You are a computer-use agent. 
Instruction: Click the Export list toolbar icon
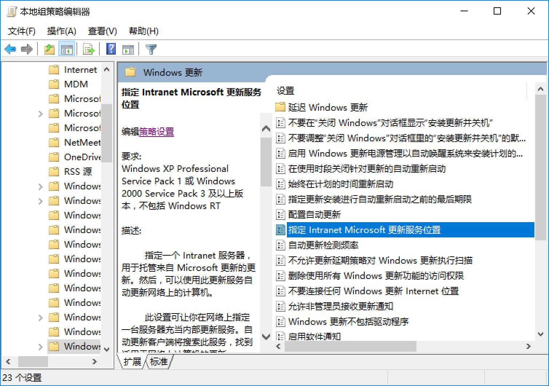point(88,49)
